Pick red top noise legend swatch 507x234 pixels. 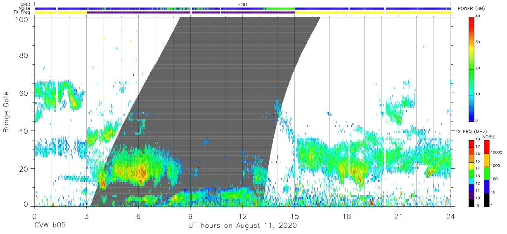tap(486, 147)
